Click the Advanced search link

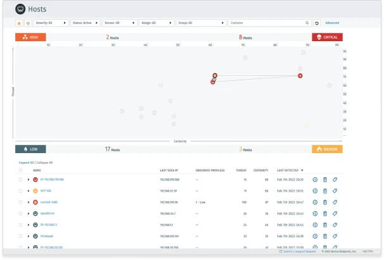tap(332, 23)
